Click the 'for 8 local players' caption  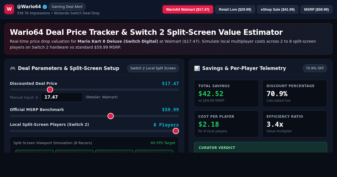pyautogui.click(x=213, y=131)
